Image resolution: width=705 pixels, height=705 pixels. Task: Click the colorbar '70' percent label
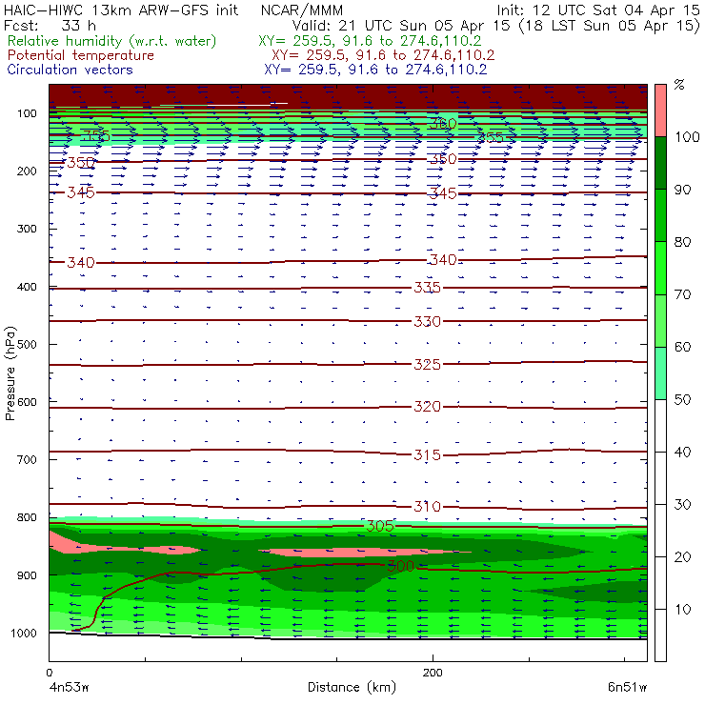coord(682,294)
